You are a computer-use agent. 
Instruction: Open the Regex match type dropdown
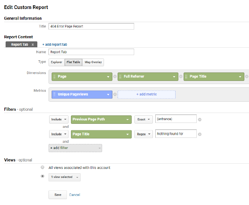click(143, 134)
